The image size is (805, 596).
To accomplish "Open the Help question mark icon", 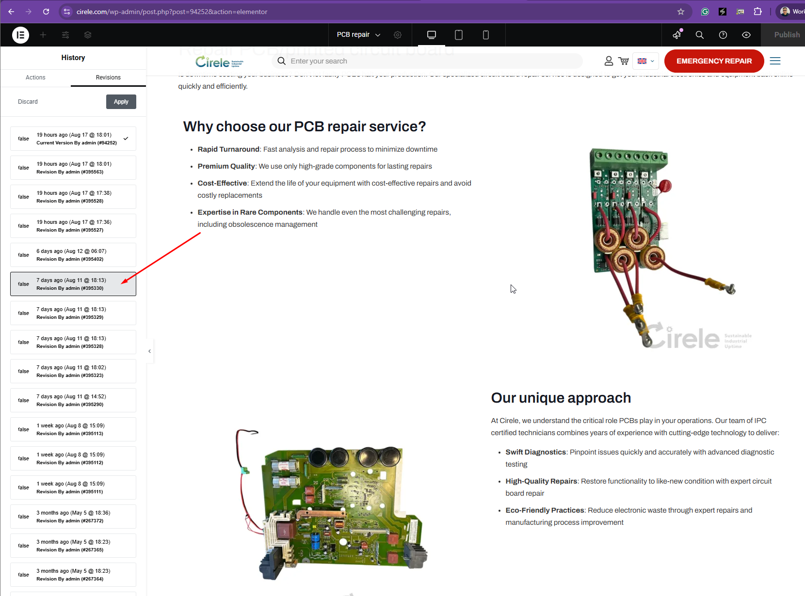I will (723, 35).
